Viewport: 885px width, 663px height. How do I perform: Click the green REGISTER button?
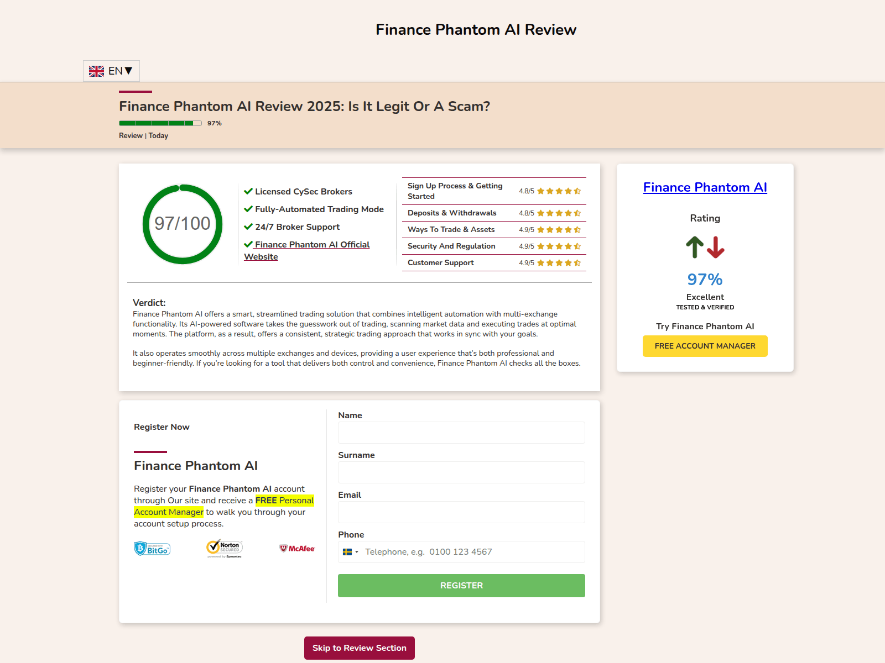pyautogui.click(x=461, y=586)
